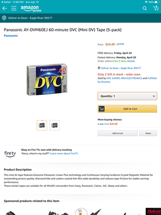Viewport: 161px width, 215px height.
Task: Open the Panasonic brand link
Action: click(11, 35)
